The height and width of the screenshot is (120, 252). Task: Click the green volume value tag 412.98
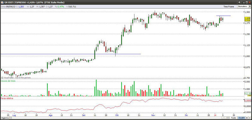[248, 93]
